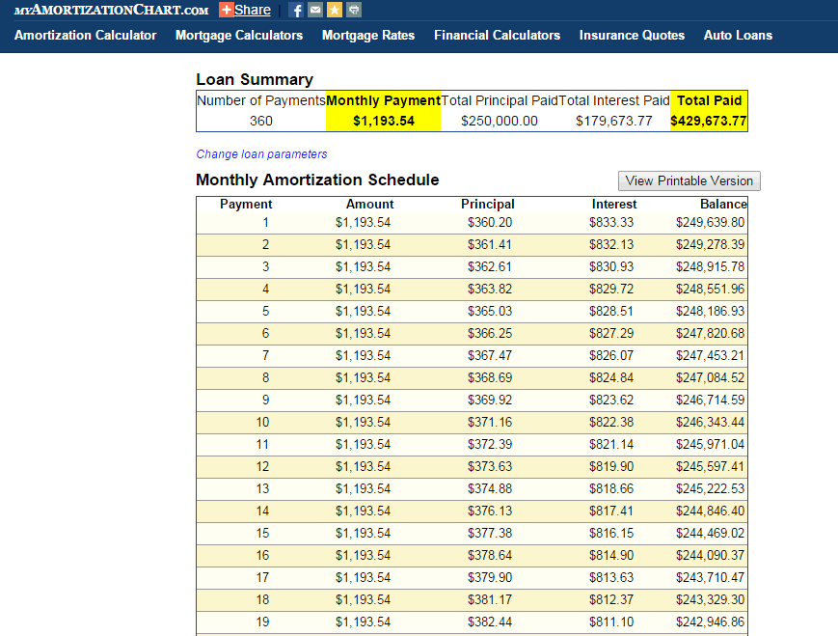838x636 pixels.
Task: Click the balance $248,551.96
Action: (x=710, y=290)
